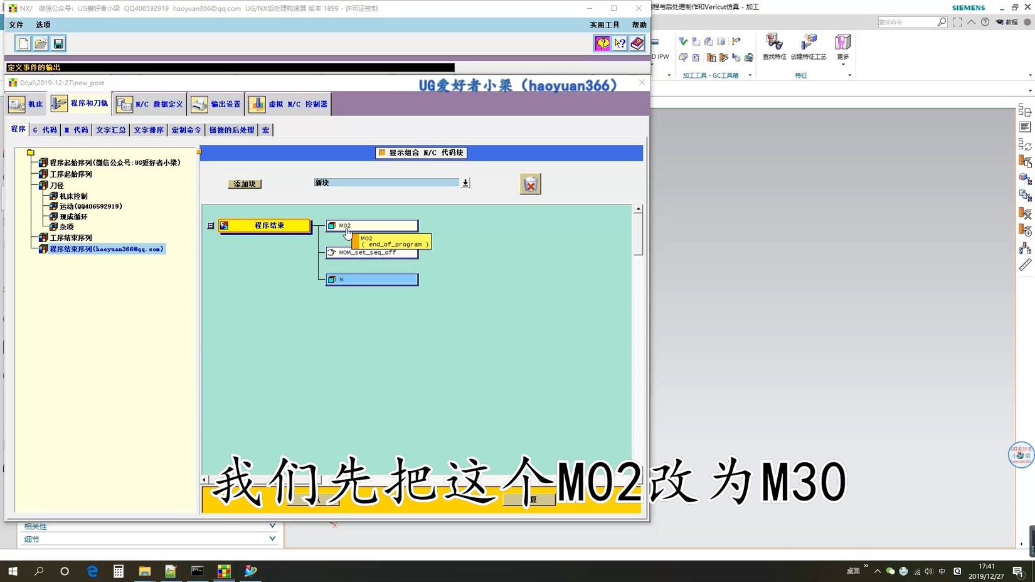Click the 教程 tutorial button in NX
Viewport: 1035px width, 582px height.
pyautogui.click(x=1007, y=22)
